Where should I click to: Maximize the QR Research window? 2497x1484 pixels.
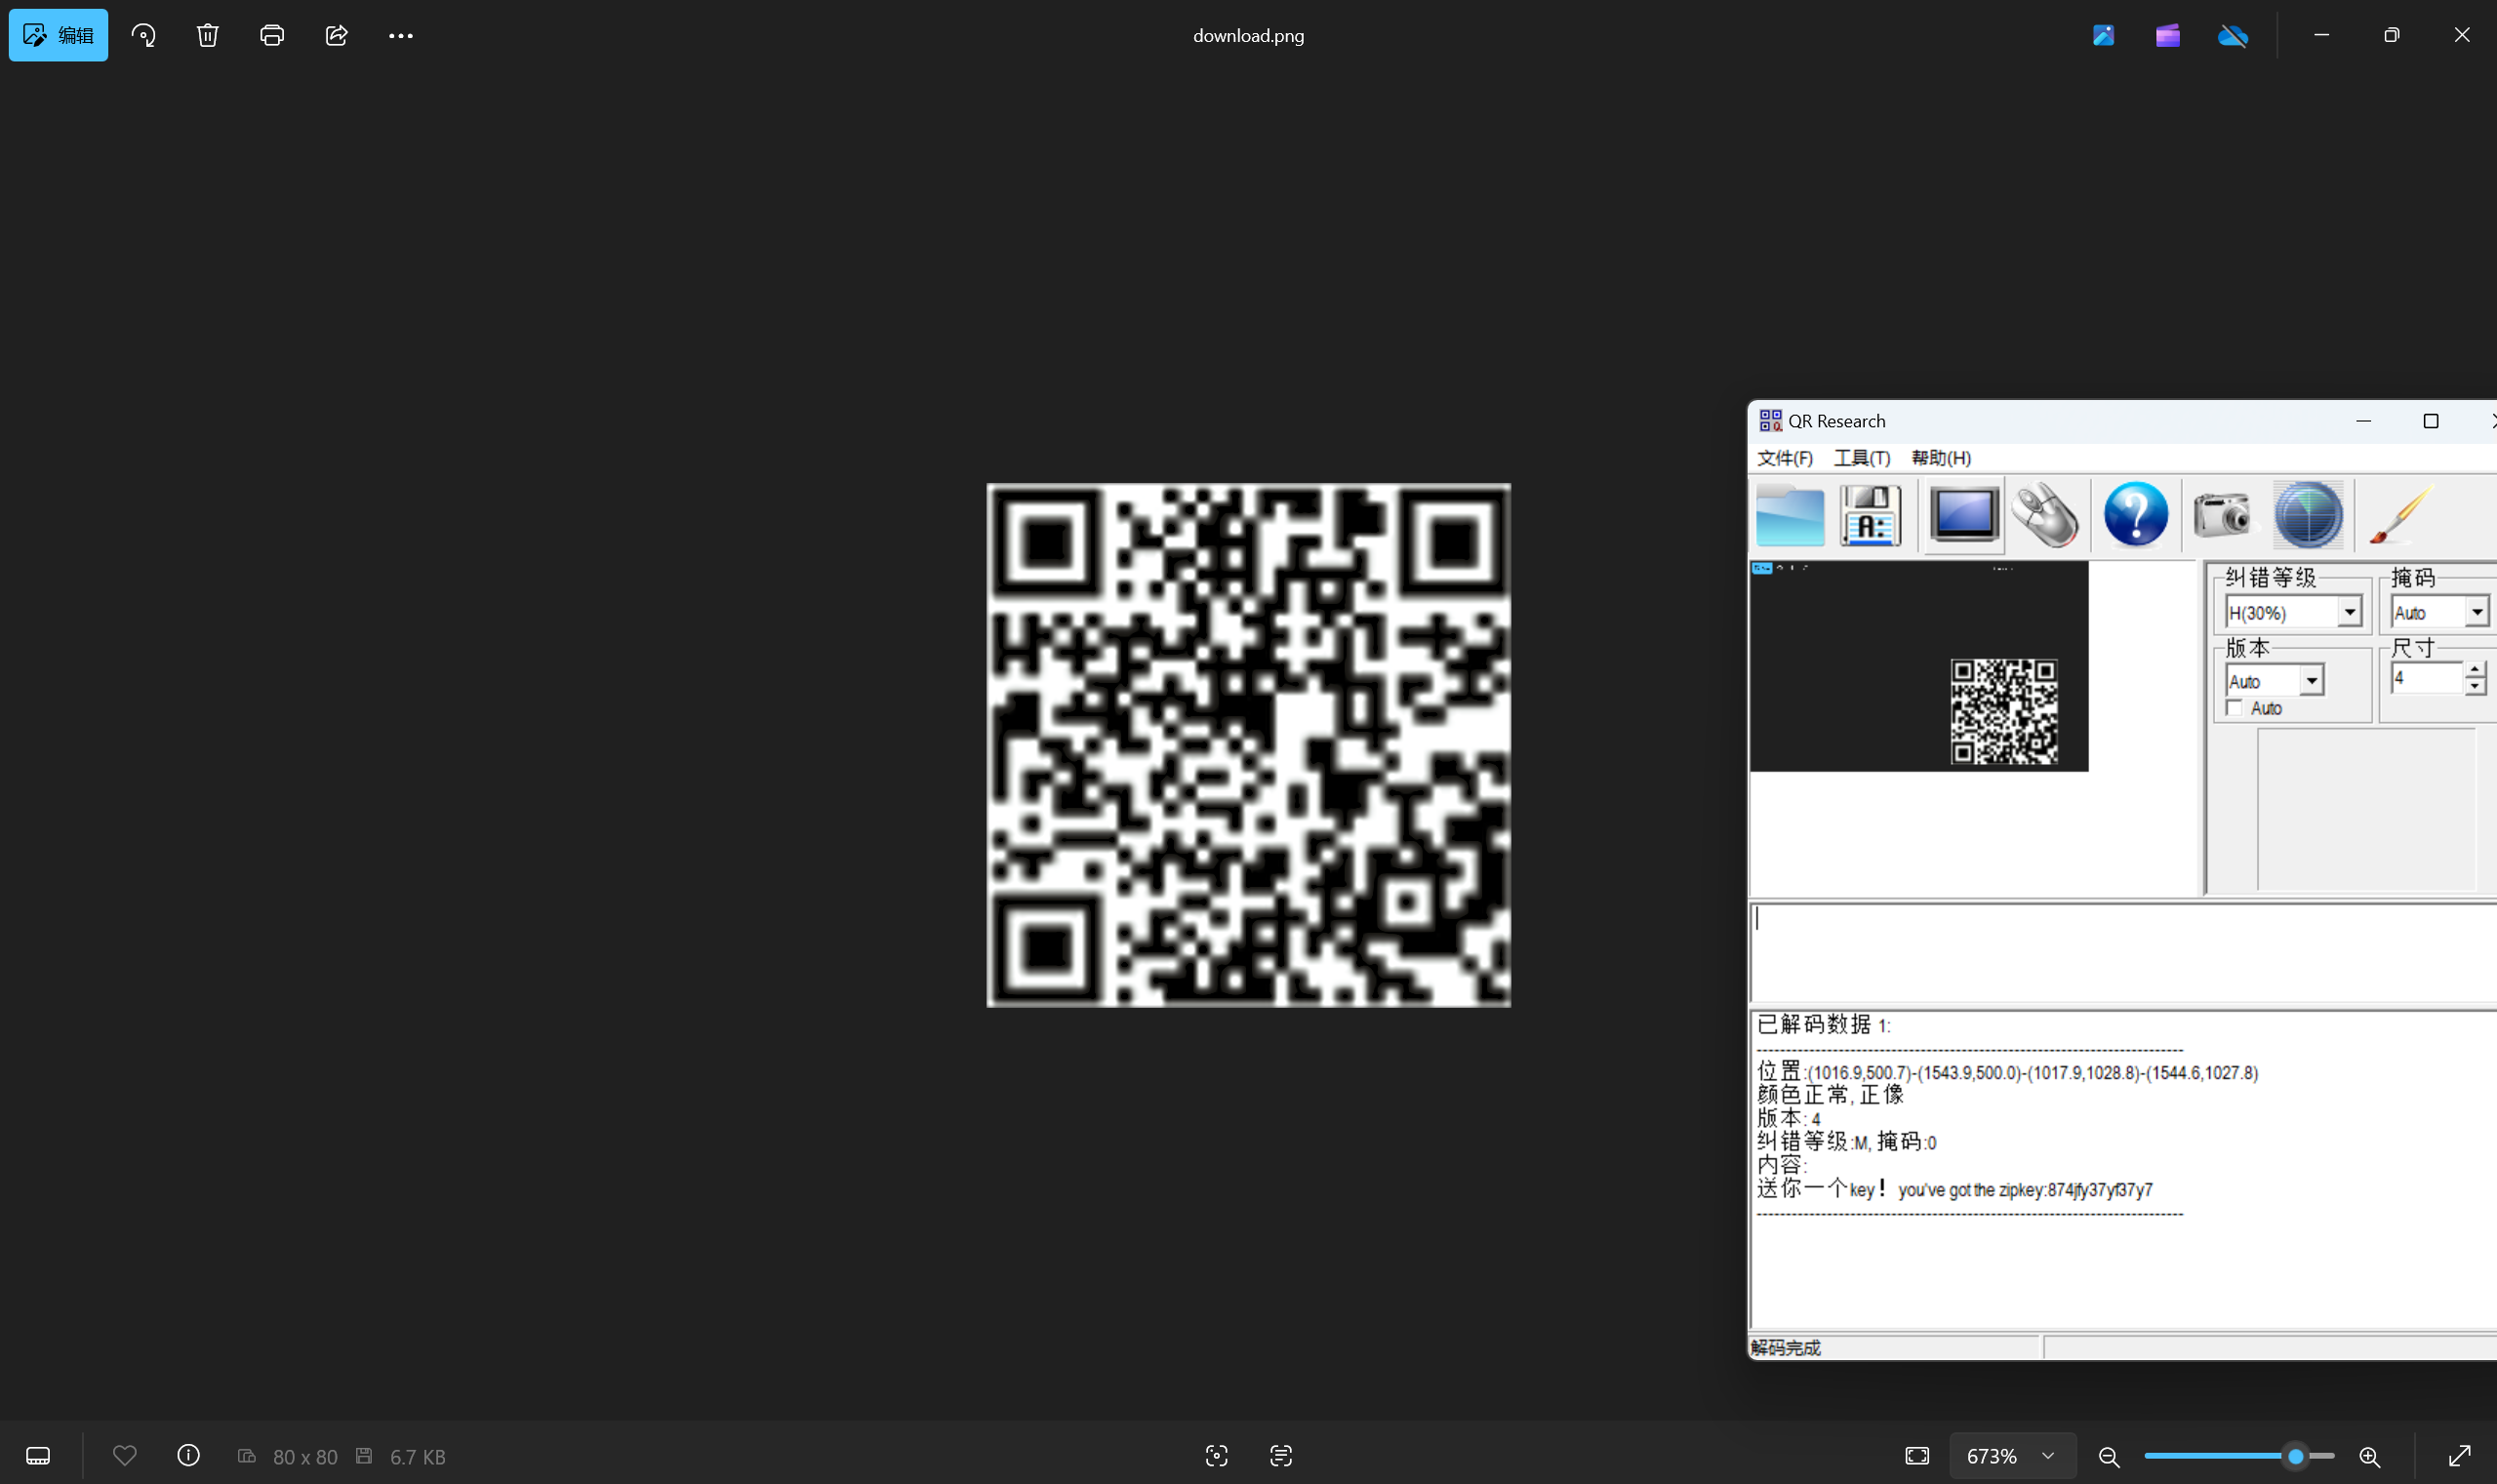coord(2430,421)
